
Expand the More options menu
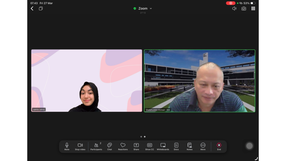click(203, 146)
